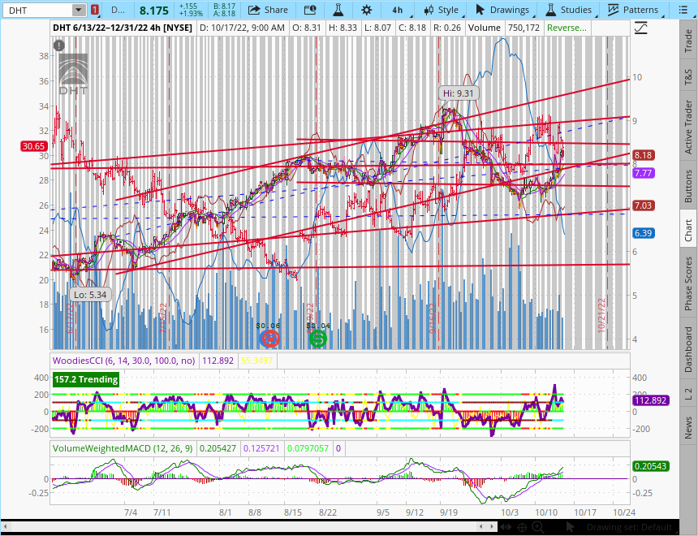This screenshot has width=698, height=536.
Task: Open the Drawing set: Default menu
Action: [630, 527]
